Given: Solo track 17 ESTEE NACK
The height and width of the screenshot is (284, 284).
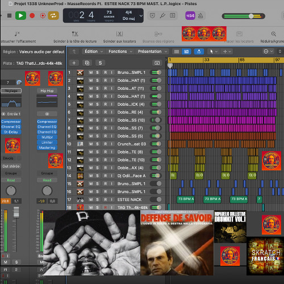Looking at the screenshot, I should [x=97, y=199].
